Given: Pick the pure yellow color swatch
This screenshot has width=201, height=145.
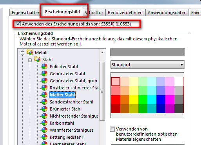Looking at the screenshot, I should click(x=134, y=100).
